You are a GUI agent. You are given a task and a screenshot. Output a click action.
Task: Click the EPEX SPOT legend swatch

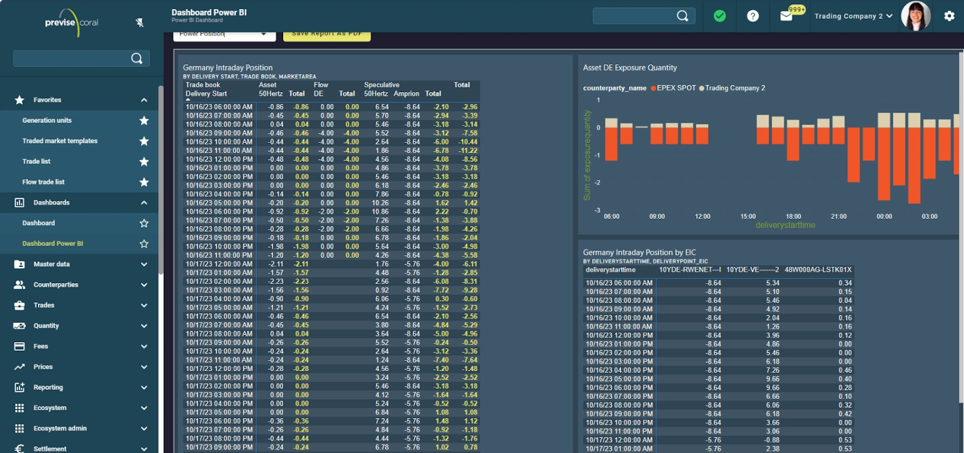pos(654,88)
